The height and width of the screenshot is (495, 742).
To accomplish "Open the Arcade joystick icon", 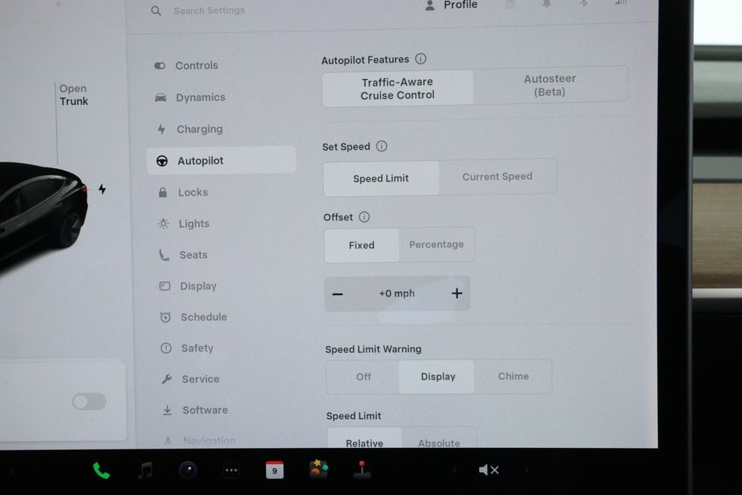I will [362, 470].
